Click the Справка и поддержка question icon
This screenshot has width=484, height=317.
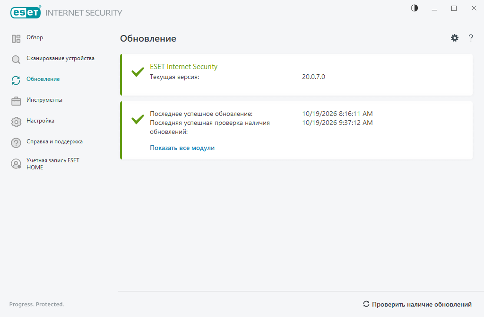pos(16,143)
